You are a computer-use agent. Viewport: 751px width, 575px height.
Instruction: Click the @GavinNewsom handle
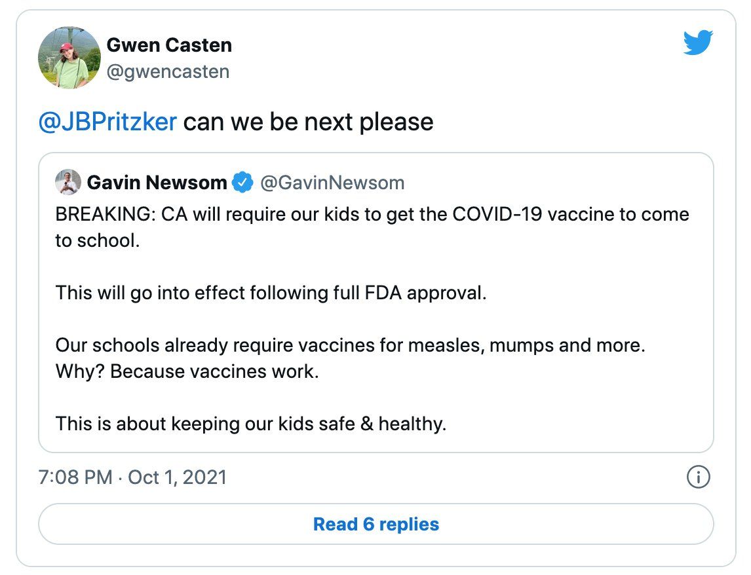[332, 183]
